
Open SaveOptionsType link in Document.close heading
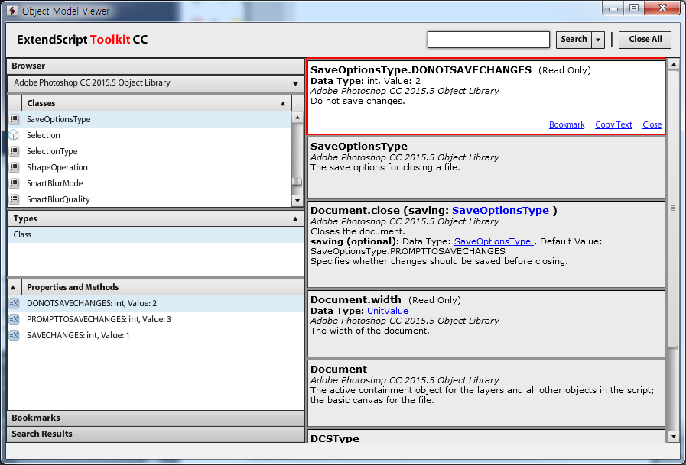pyautogui.click(x=502, y=211)
